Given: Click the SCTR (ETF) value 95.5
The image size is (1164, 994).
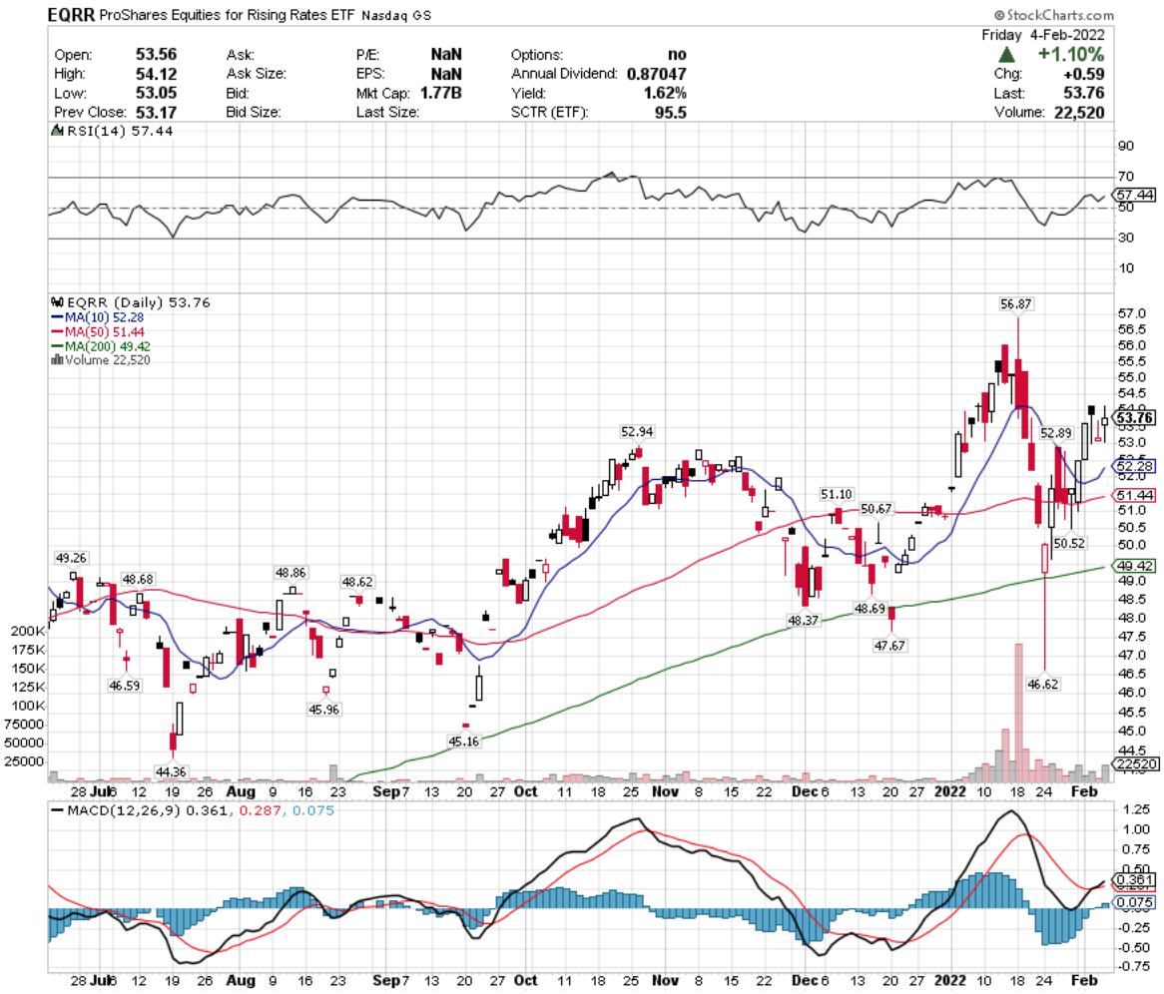Looking at the screenshot, I should 671,112.
